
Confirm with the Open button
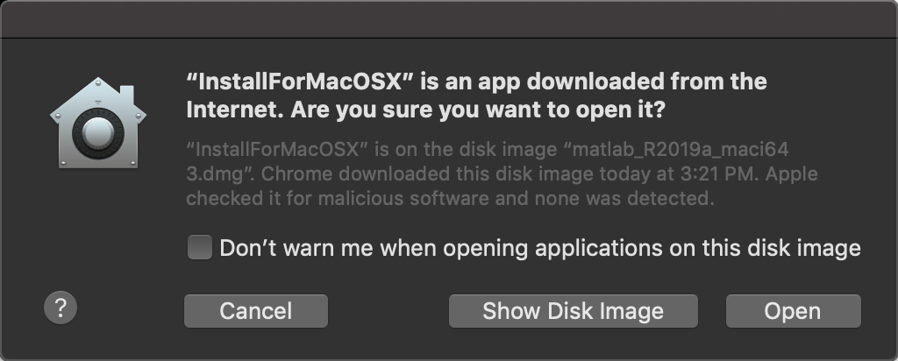tap(793, 311)
